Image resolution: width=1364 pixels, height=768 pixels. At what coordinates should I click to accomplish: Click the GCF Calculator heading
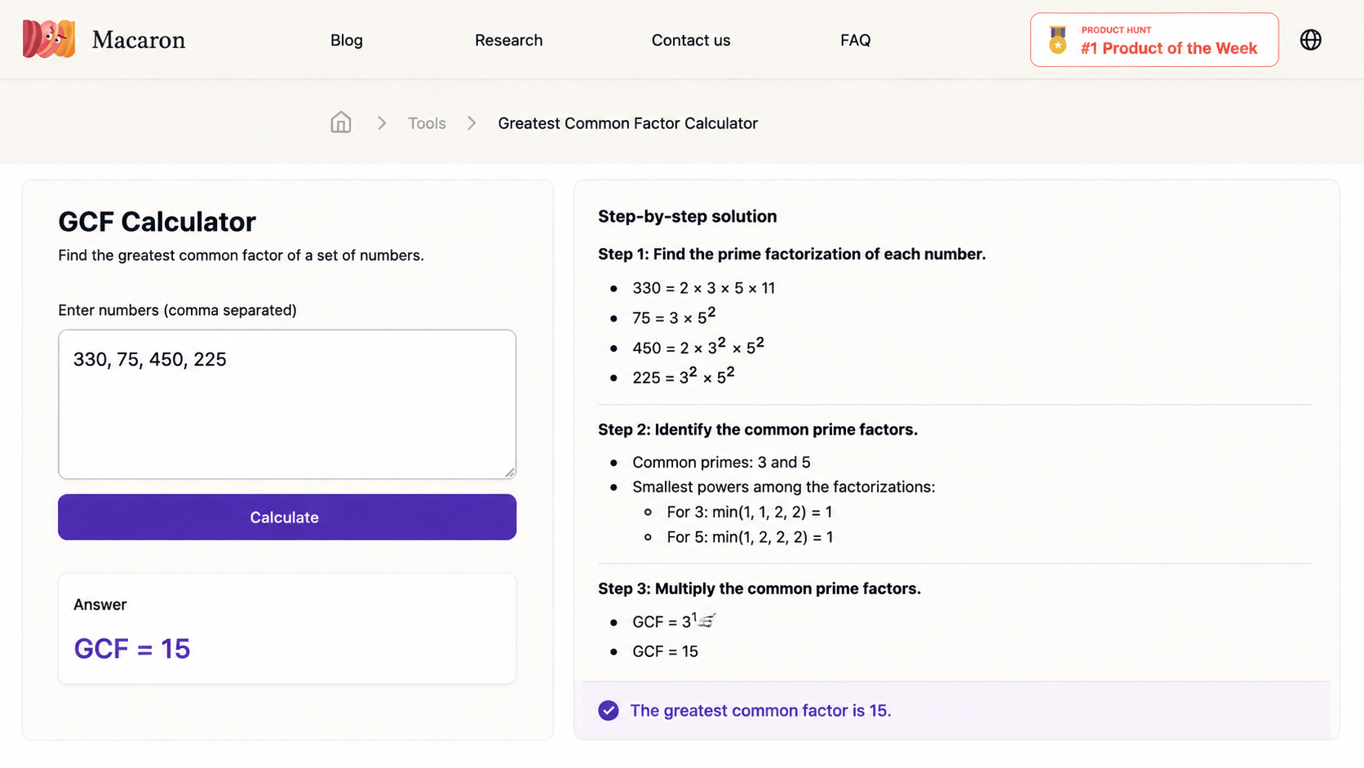pyautogui.click(x=157, y=221)
